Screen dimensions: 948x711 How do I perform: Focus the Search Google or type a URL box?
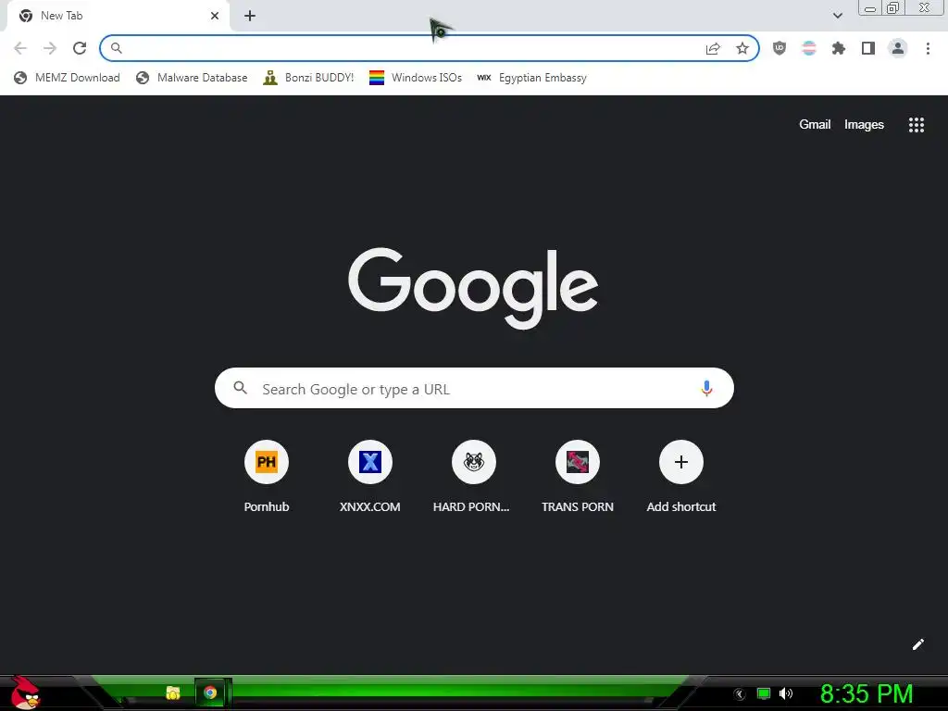point(474,388)
